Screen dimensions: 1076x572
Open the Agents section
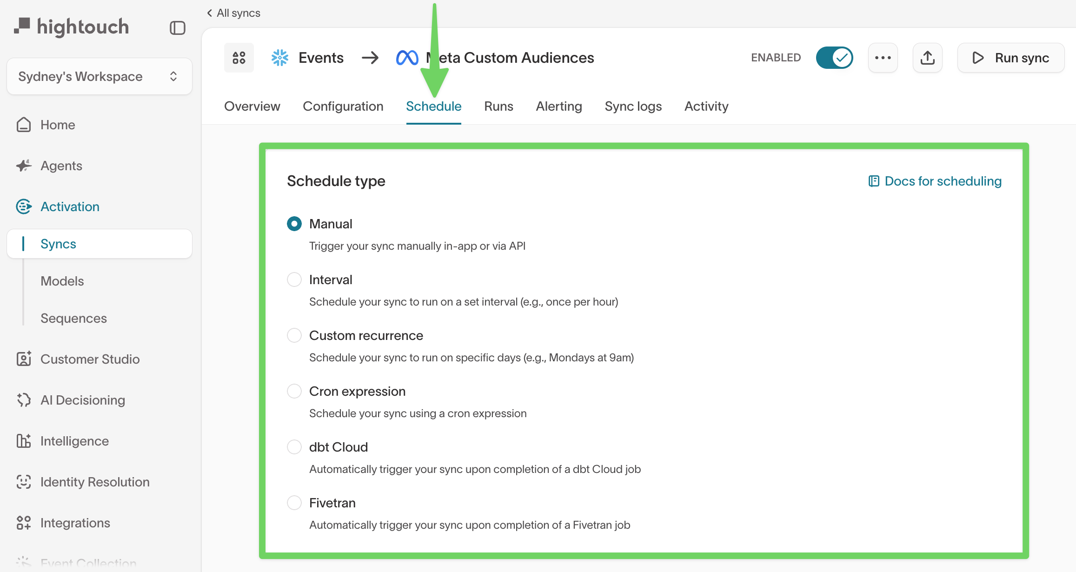[x=61, y=166]
